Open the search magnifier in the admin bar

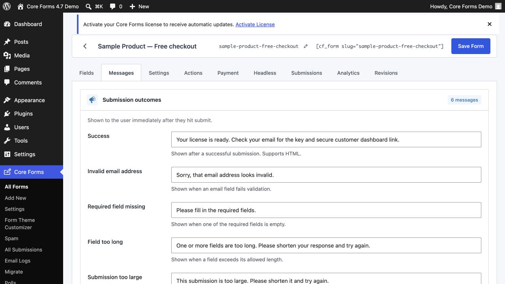pos(89,6)
